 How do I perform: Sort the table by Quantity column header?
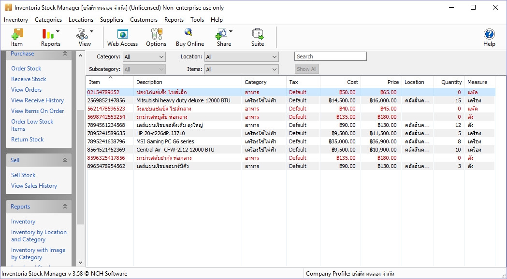click(451, 82)
